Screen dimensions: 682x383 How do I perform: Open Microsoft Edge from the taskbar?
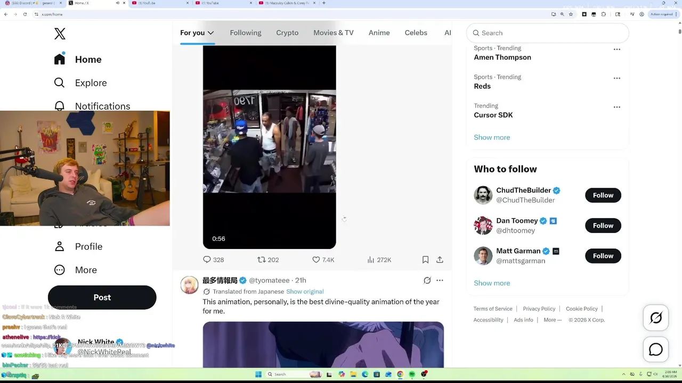click(365, 374)
